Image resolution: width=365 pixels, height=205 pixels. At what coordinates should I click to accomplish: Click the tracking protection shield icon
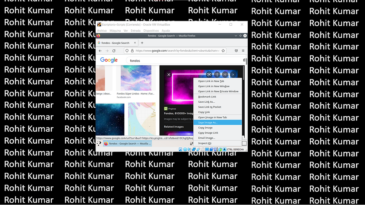pyautogui.click(x=127, y=51)
